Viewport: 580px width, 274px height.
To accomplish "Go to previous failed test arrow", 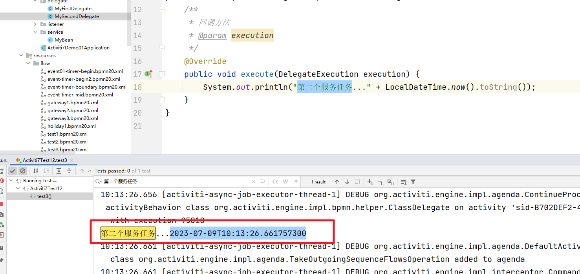I will click(x=82, y=171).
